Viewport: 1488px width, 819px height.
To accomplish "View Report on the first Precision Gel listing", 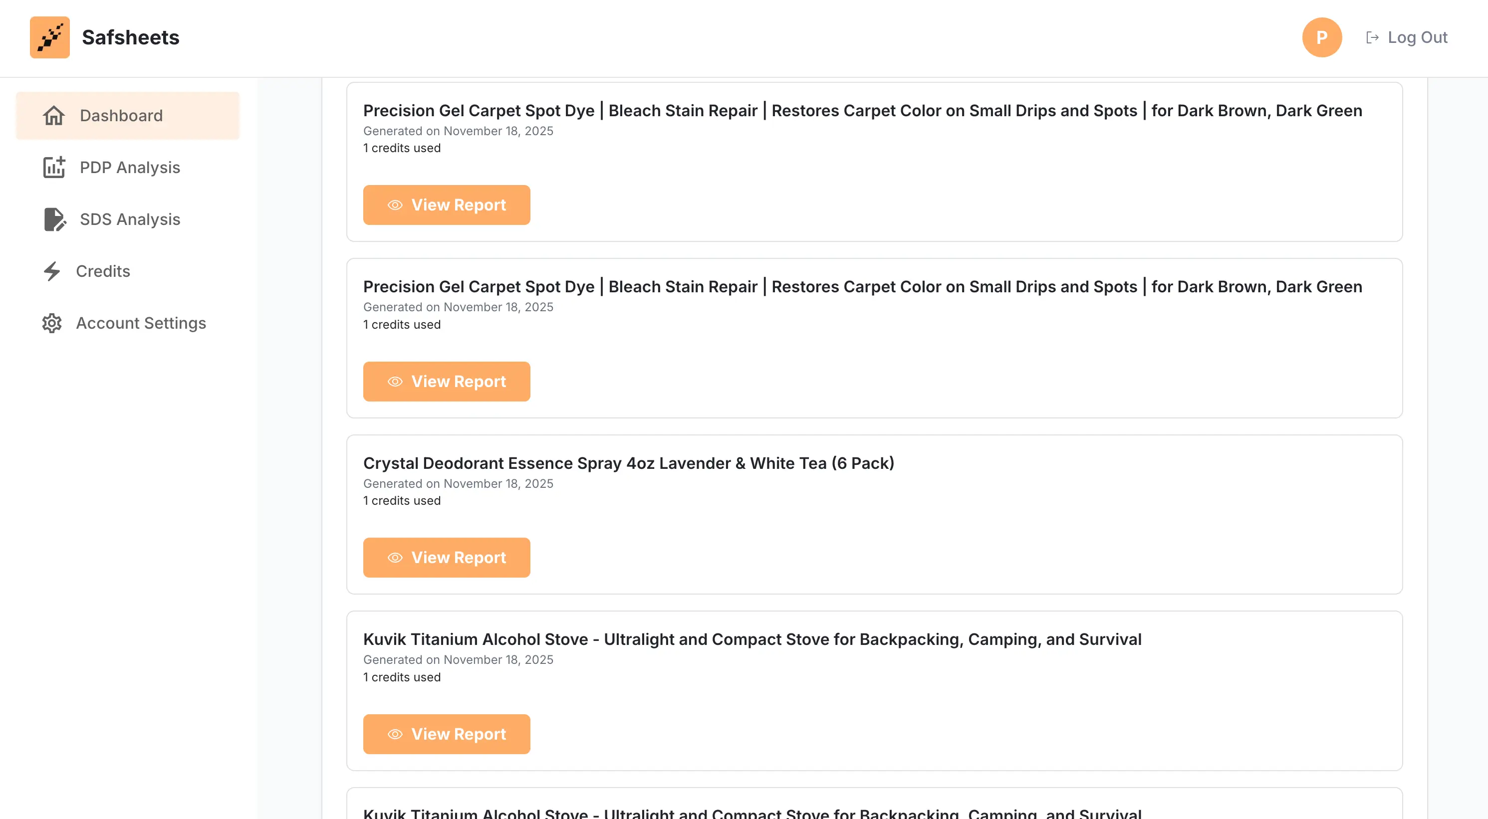I will pyautogui.click(x=446, y=205).
